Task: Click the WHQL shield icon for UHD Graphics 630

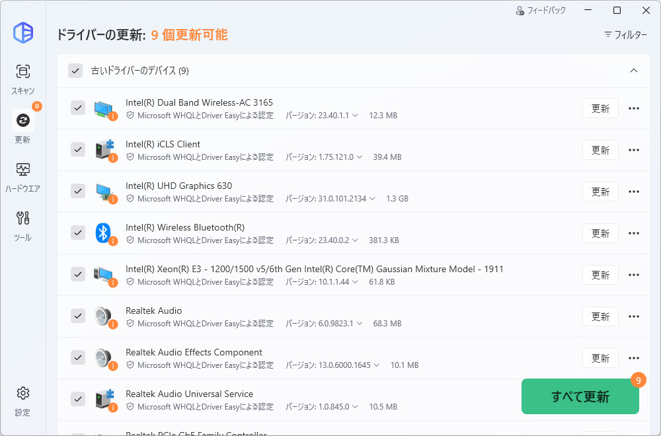Action: (x=130, y=198)
